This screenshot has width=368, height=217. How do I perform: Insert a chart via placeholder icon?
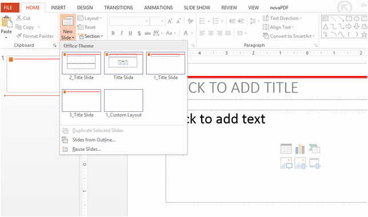[x=300, y=148]
